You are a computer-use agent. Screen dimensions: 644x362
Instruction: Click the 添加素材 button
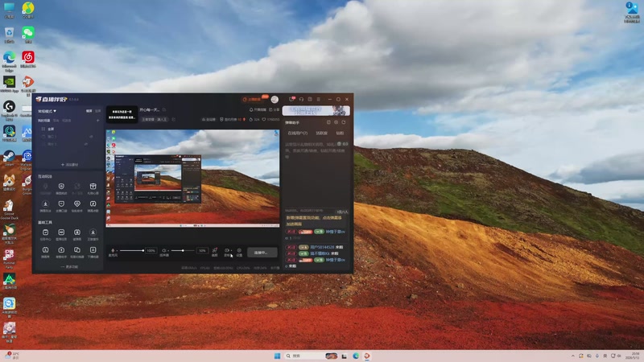[x=69, y=165]
